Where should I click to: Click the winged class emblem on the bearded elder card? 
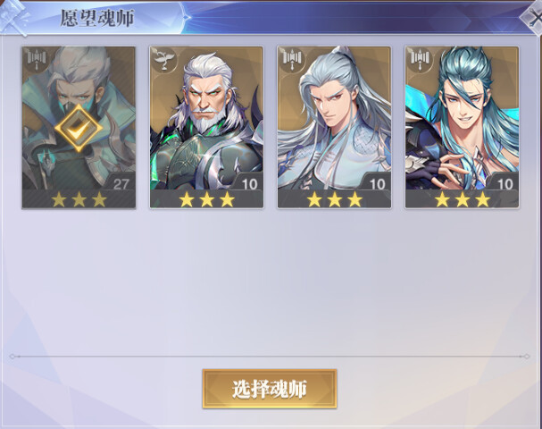(x=163, y=59)
